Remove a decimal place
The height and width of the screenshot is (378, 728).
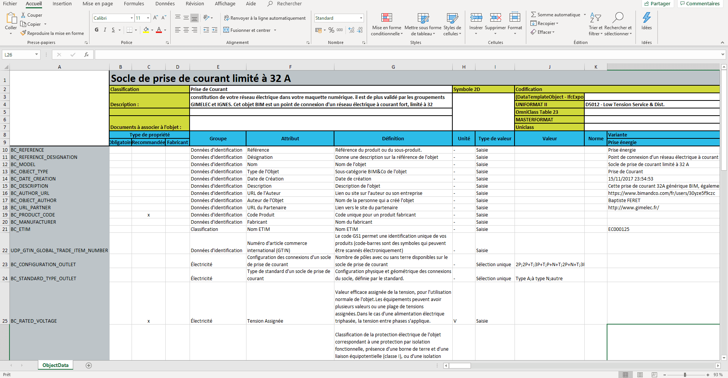[x=360, y=30]
